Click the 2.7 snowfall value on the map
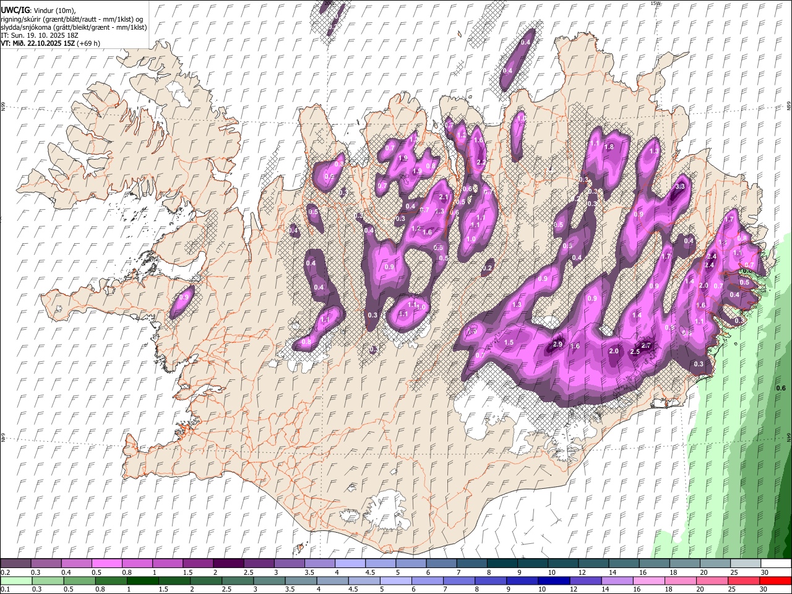Image resolution: width=792 pixels, height=594 pixels. (x=647, y=345)
